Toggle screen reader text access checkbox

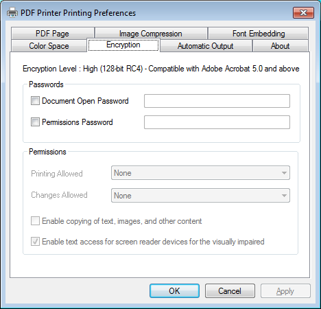click(35, 242)
